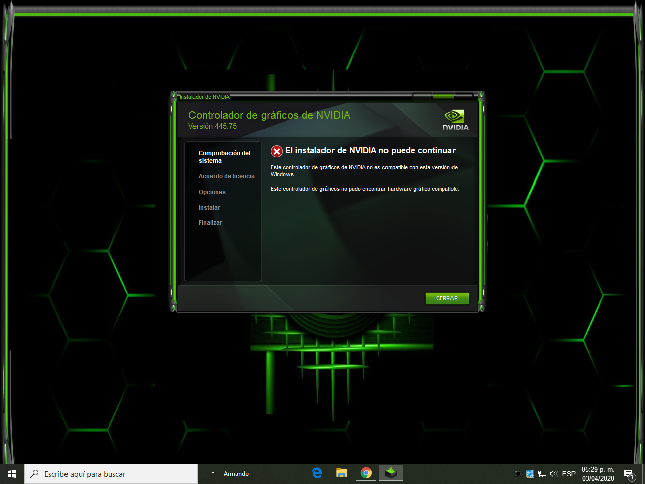Screen dimensions: 645x484
Task: Select the 'Acuerdo de licencia' step
Action: tap(227, 176)
